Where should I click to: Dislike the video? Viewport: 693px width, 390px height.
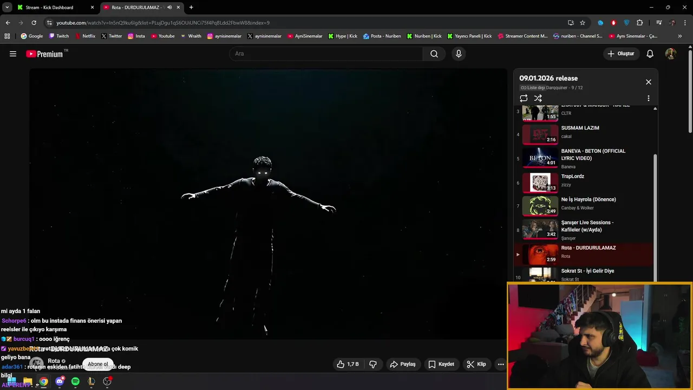373,364
